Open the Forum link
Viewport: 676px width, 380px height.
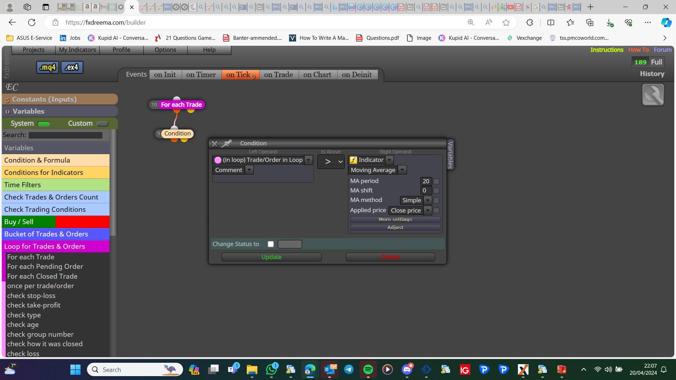coord(663,50)
